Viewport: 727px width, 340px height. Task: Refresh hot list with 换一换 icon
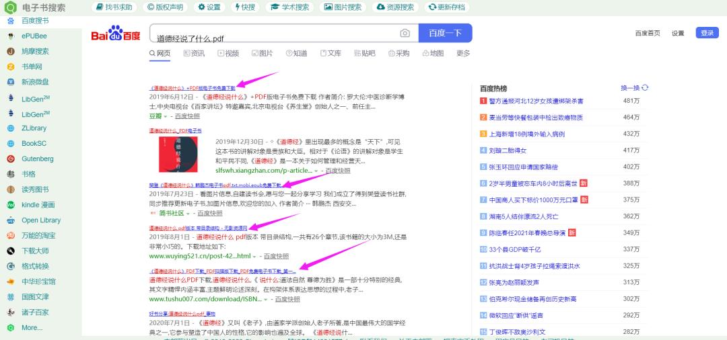(x=645, y=88)
